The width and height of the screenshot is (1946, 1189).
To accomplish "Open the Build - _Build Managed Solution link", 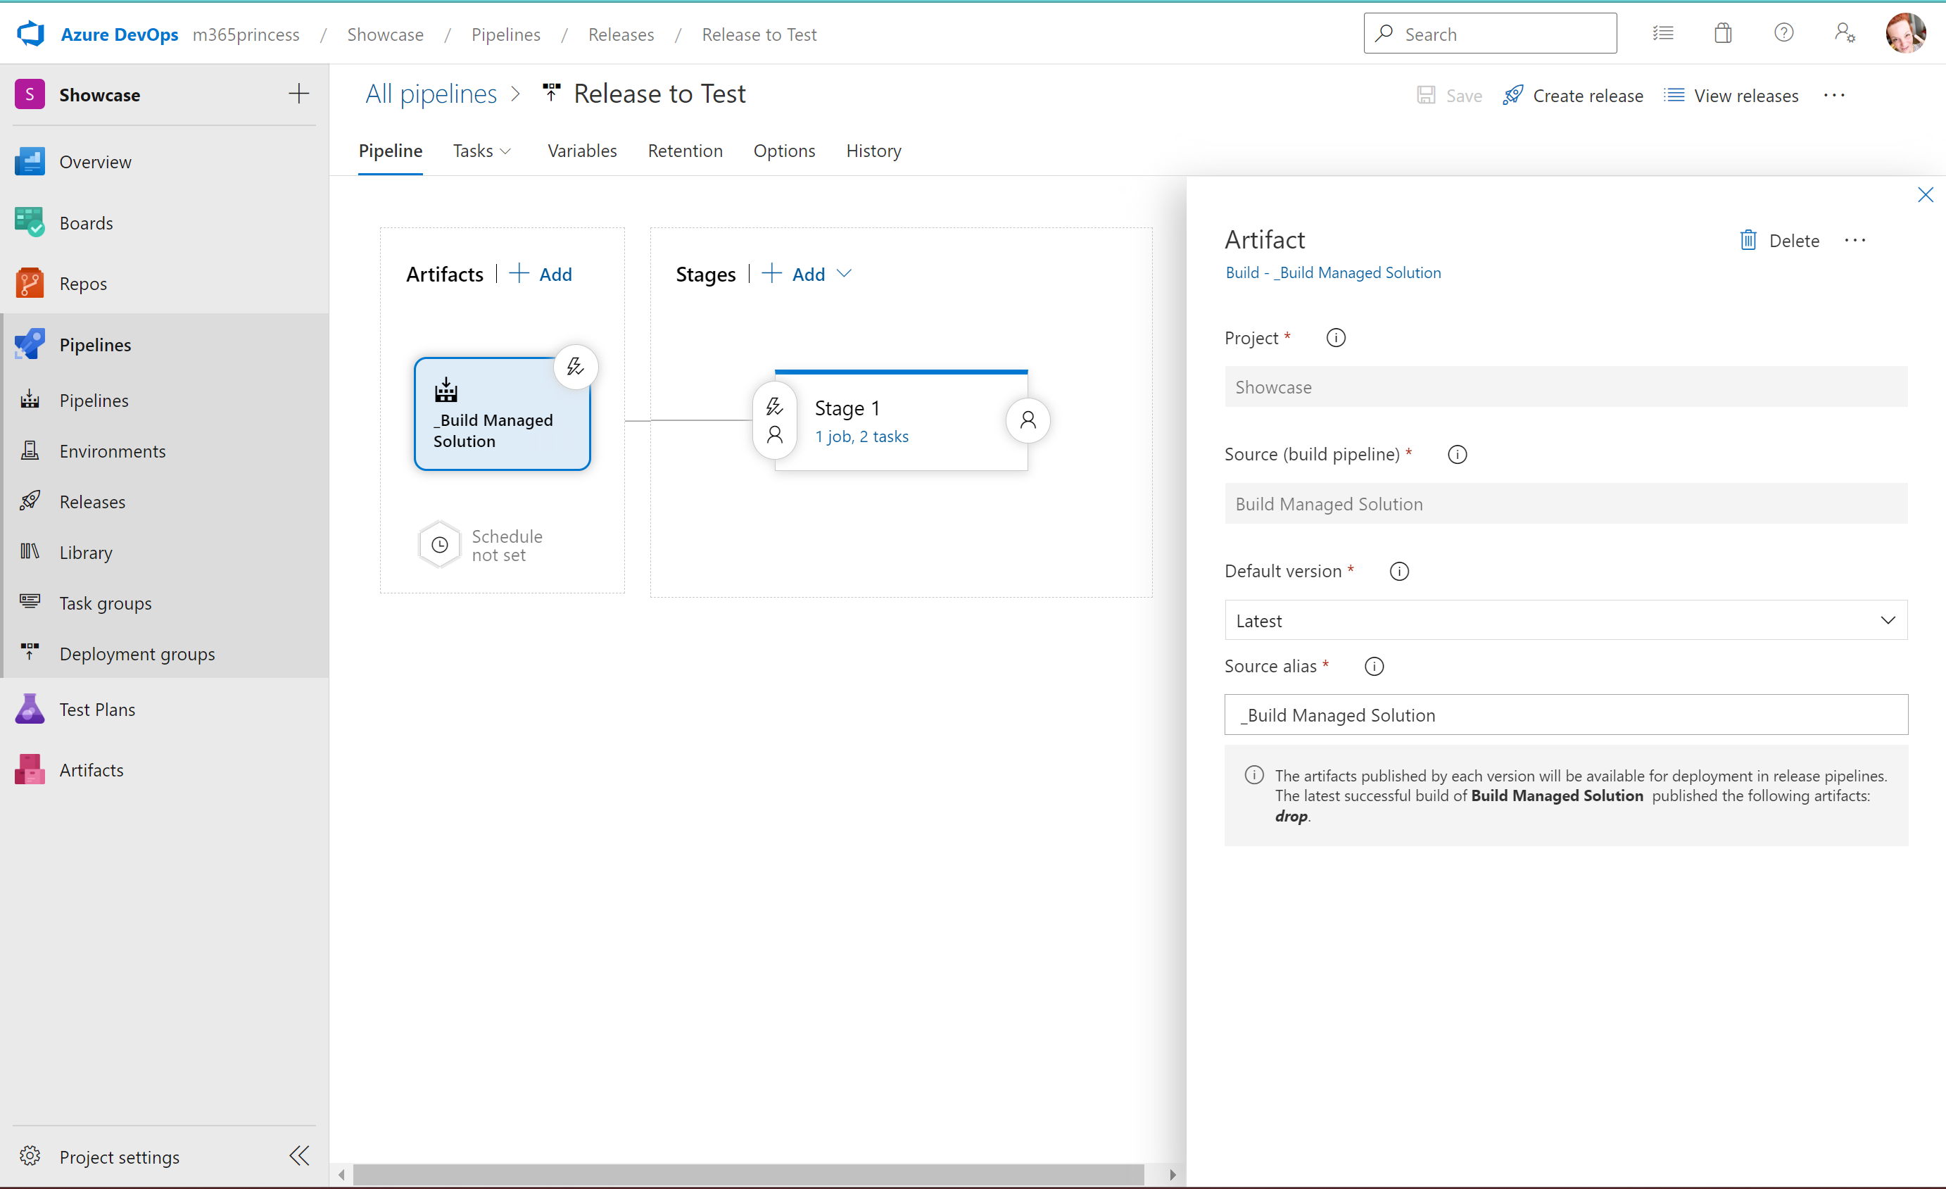I will click(1333, 272).
